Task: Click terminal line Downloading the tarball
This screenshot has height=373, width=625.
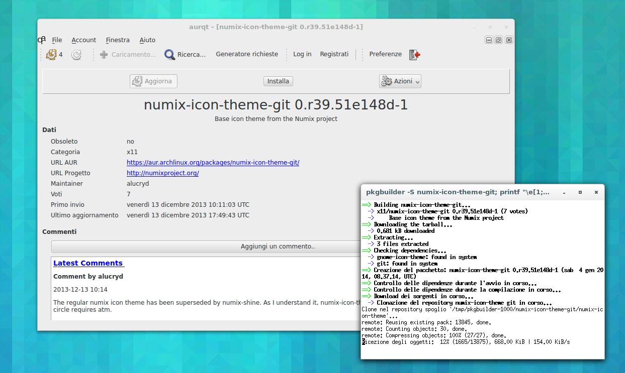Action: [x=407, y=224]
